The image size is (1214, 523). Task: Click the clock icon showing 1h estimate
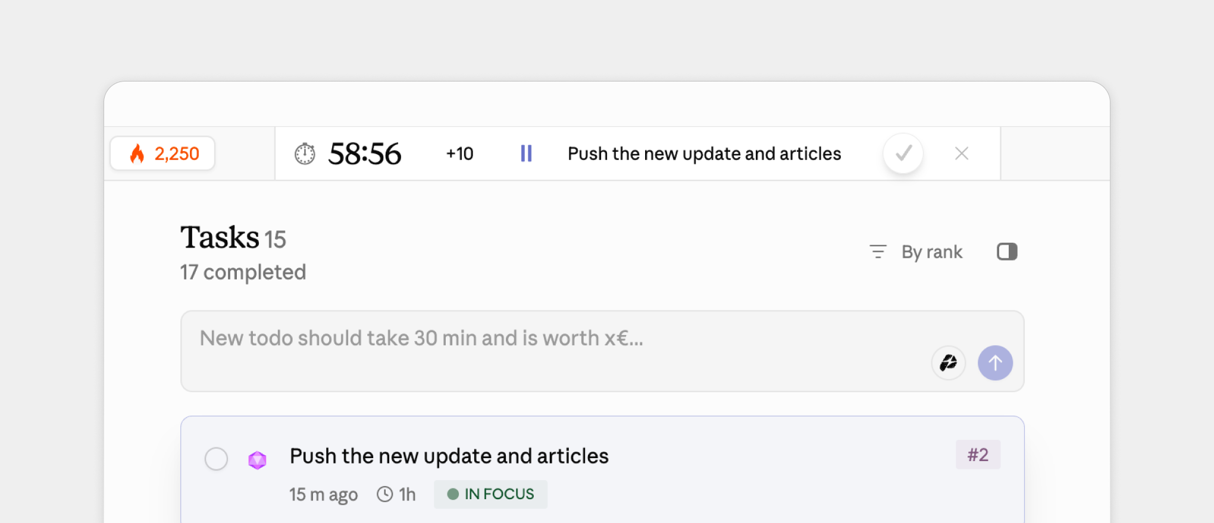384,494
